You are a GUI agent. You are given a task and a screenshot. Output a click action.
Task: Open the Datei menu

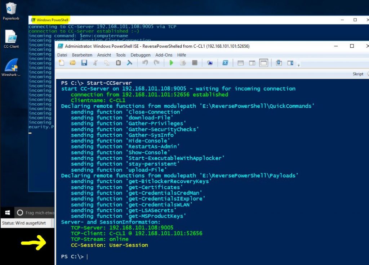point(62,55)
